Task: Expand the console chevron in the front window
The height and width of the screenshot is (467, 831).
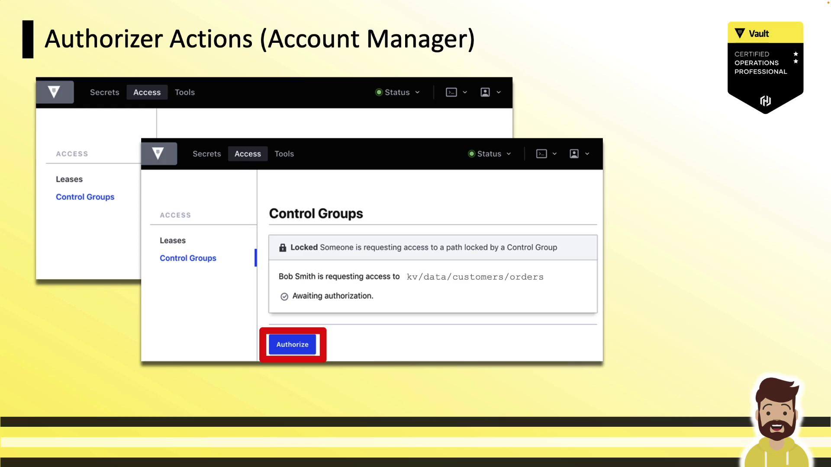Action: [554, 154]
